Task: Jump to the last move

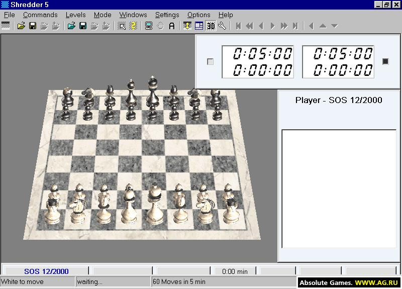Action: click(295, 26)
